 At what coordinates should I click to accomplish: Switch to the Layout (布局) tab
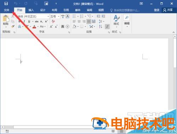click(x=55, y=10)
